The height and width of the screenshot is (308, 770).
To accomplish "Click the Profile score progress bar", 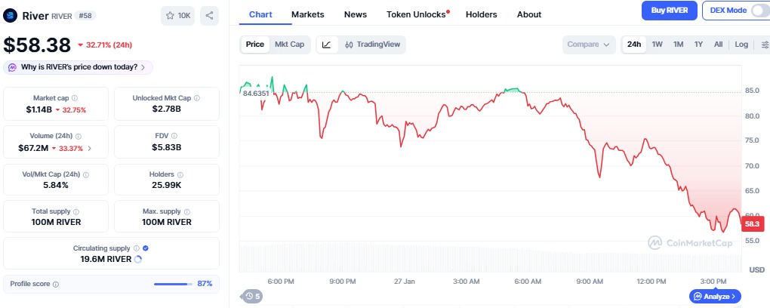I will click(171, 284).
